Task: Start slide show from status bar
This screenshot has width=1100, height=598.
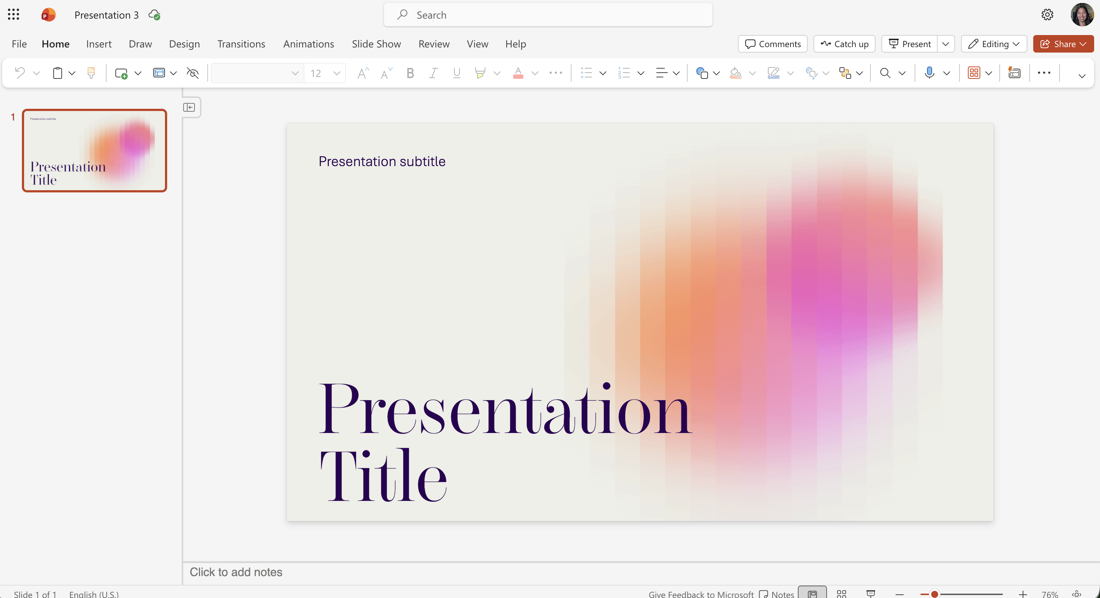Action: click(871, 593)
